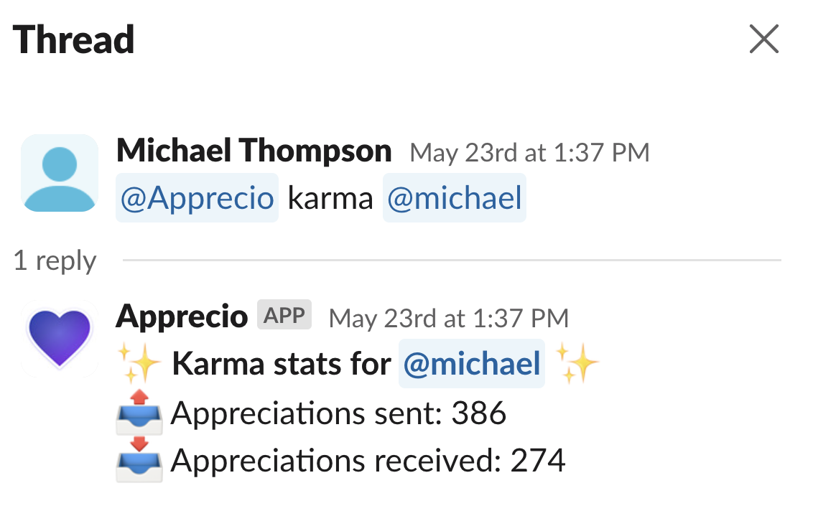
Task: Close the Thread panel with the X
Action: (x=763, y=40)
